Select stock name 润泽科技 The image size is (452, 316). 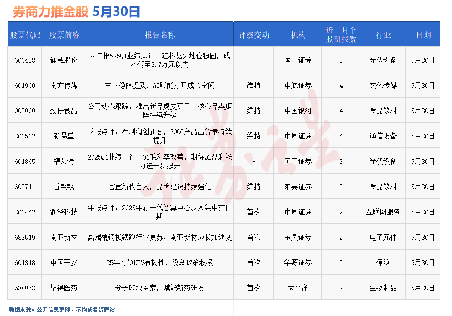pyautogui.click(x=64, y=212)
